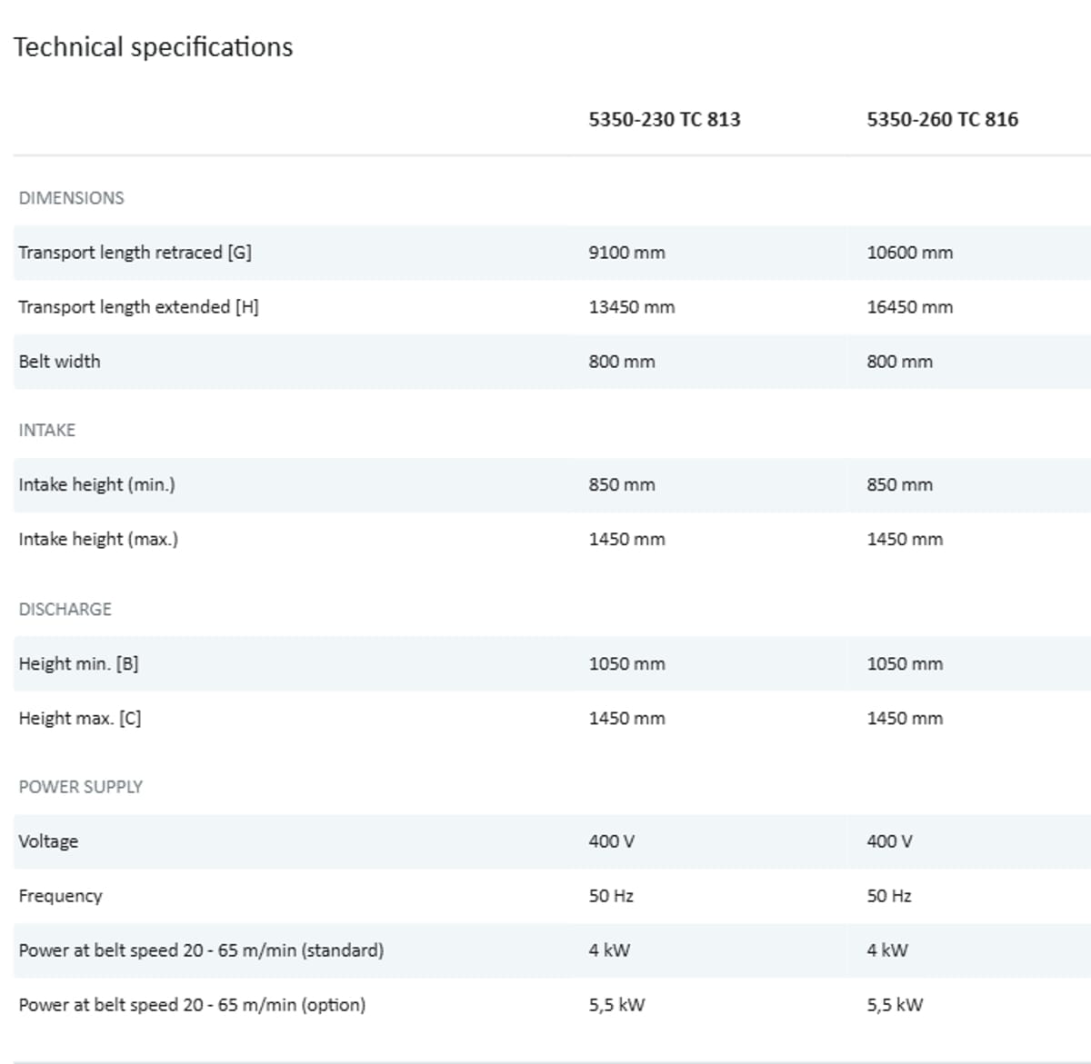Click the DIMENSIONS section label
This screenshot has height=1064, width=1091.
(71, 198)
